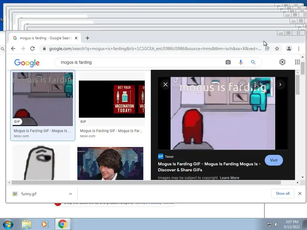The image size is (307, 230).
Task: Open Windows Explorer from the taskbar
Action: pos(27,224)
